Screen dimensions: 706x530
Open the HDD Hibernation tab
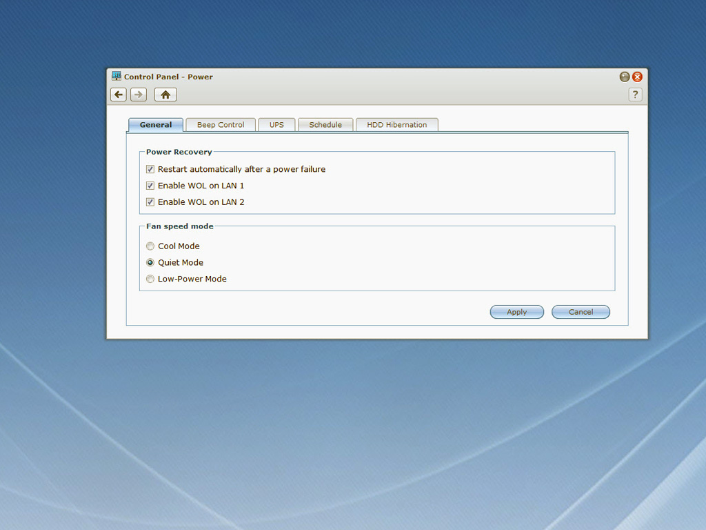coord(396,125)
